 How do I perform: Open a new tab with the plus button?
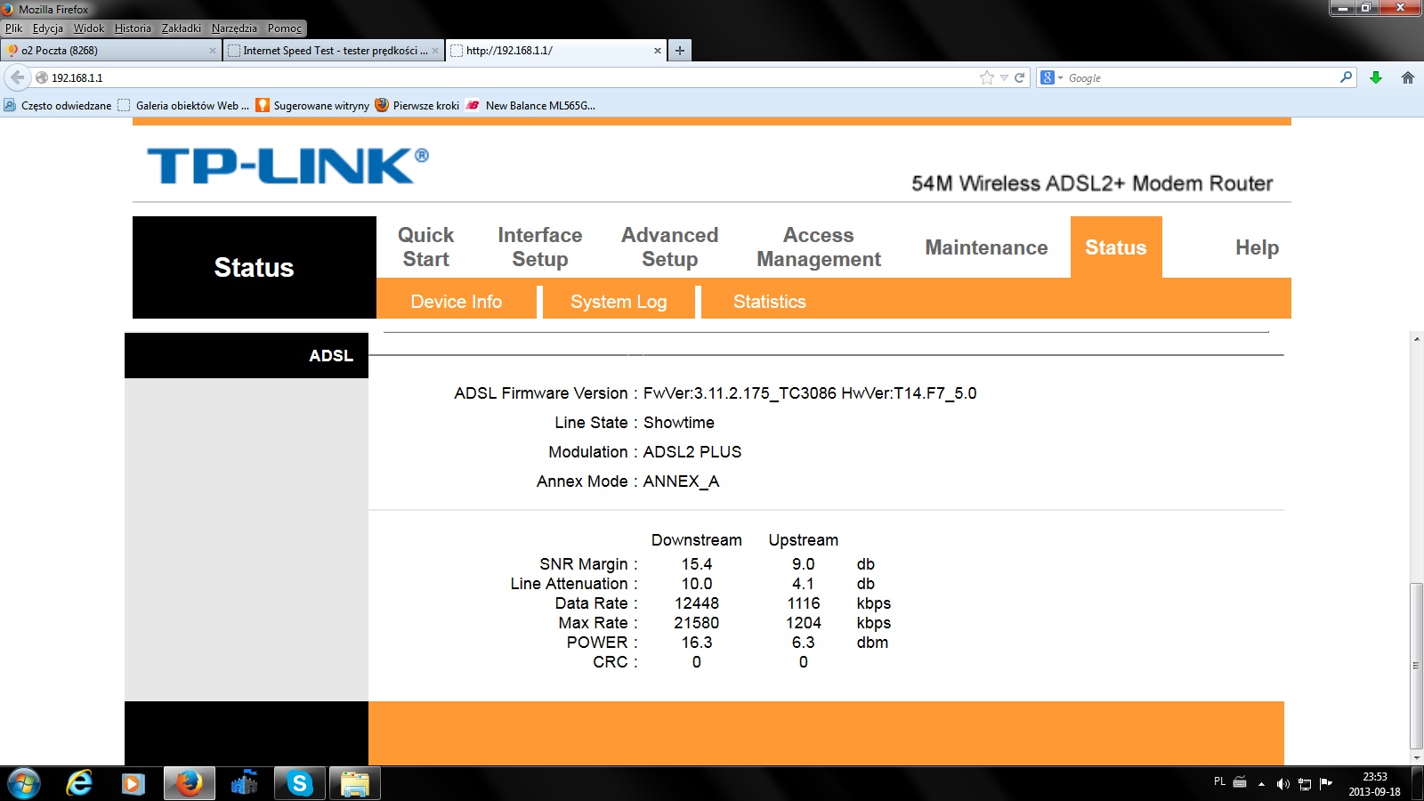click(x=680, y=51)
